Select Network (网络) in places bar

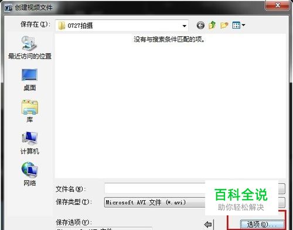(x=30, y=174)
